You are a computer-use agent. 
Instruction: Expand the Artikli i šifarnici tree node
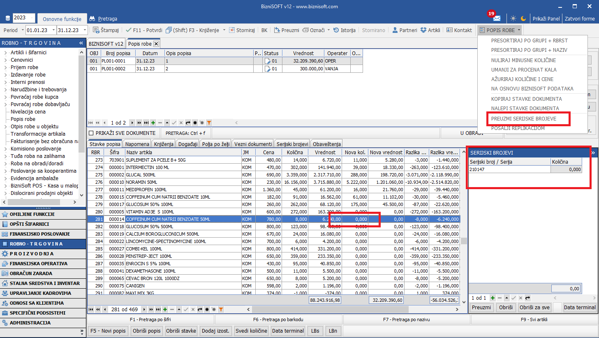pos(6,53)
